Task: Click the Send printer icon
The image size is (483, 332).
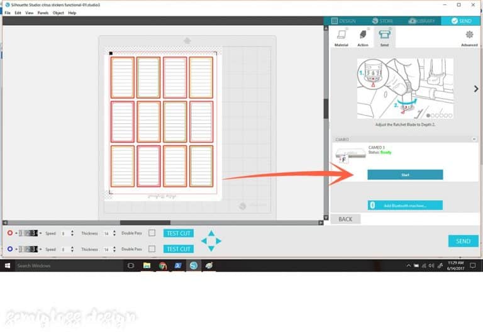Action: 384,36
